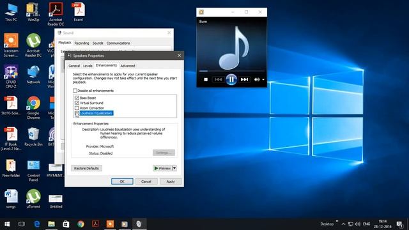Open Recycle Bin on desktop
The image size is (409, 230).
click(x=33, y=137)
